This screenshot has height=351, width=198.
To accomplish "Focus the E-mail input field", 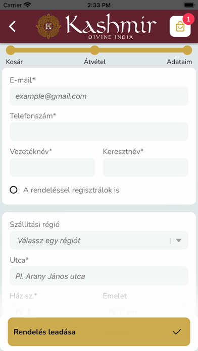I will pos(99,96).
